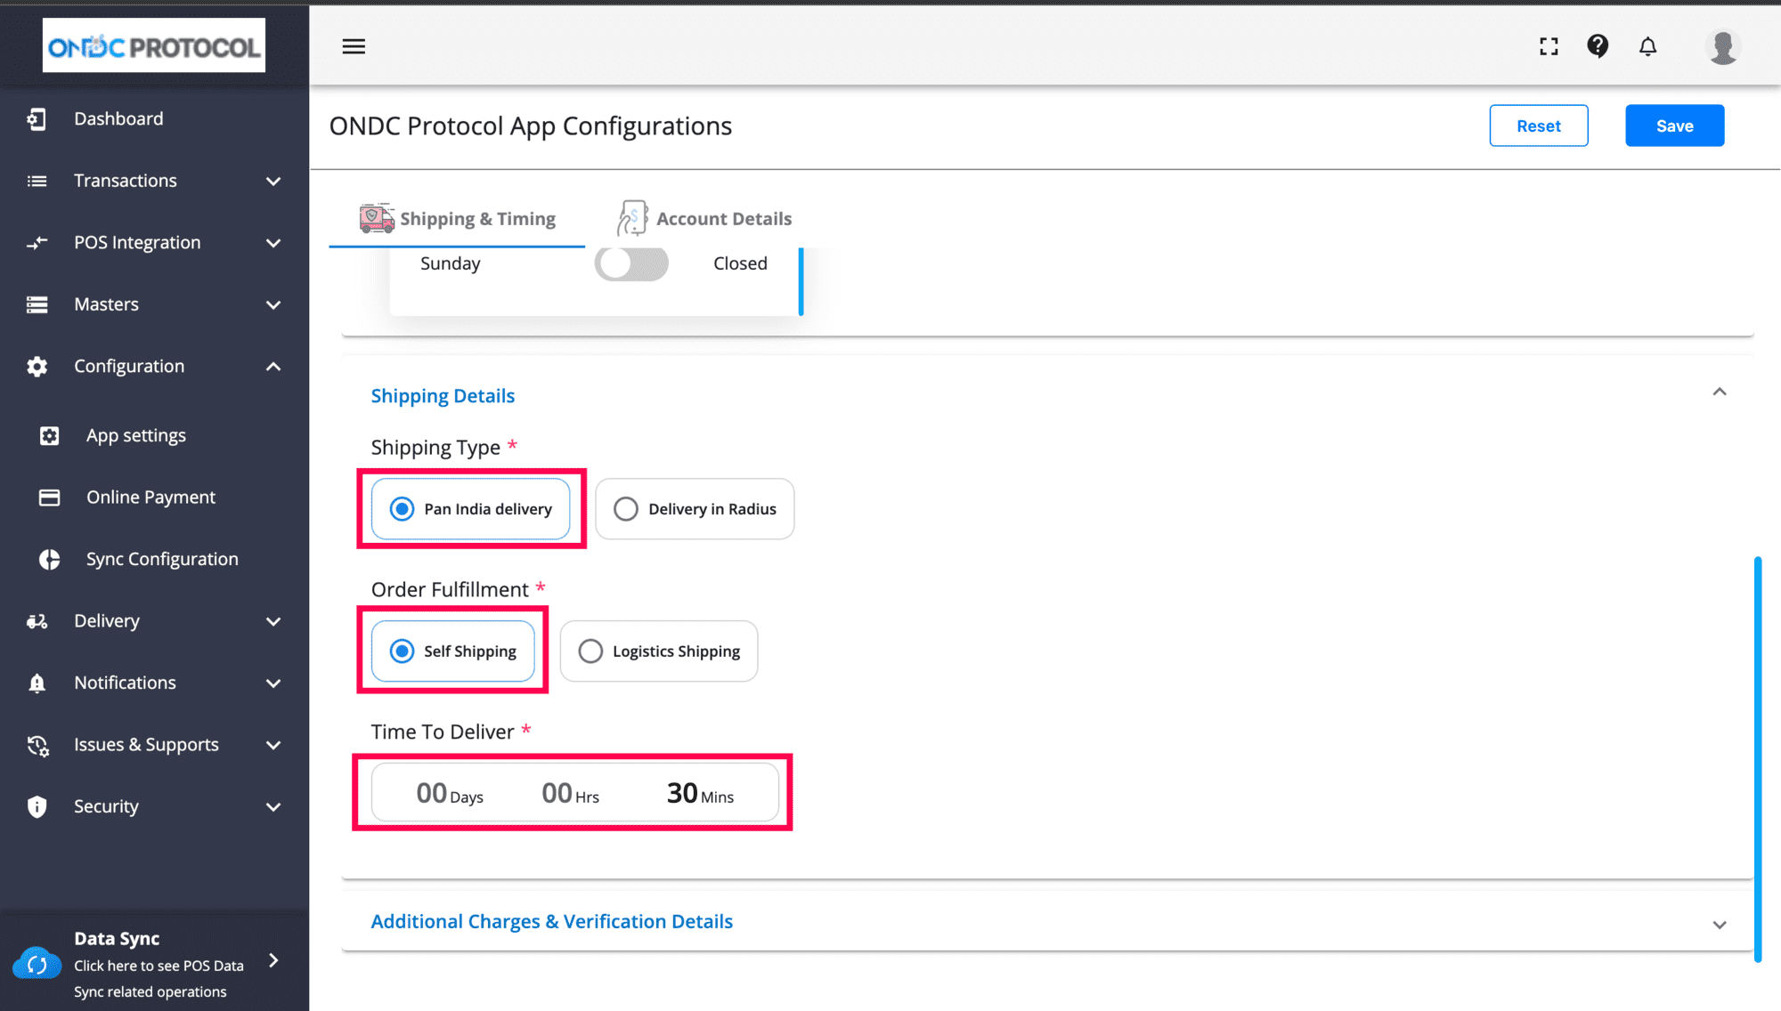The height and width of the screenshot is (1011, 1781).
Task: Expand Additional Charges & Verification Details section
Action: tap(1719, 924)
